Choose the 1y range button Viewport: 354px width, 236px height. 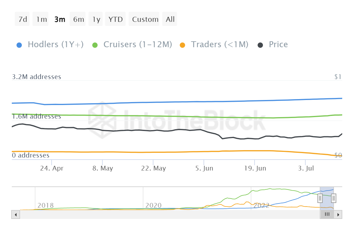(x=96, y=19)
